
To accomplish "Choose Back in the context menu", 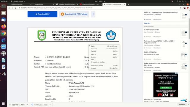I will click(104, 46).
